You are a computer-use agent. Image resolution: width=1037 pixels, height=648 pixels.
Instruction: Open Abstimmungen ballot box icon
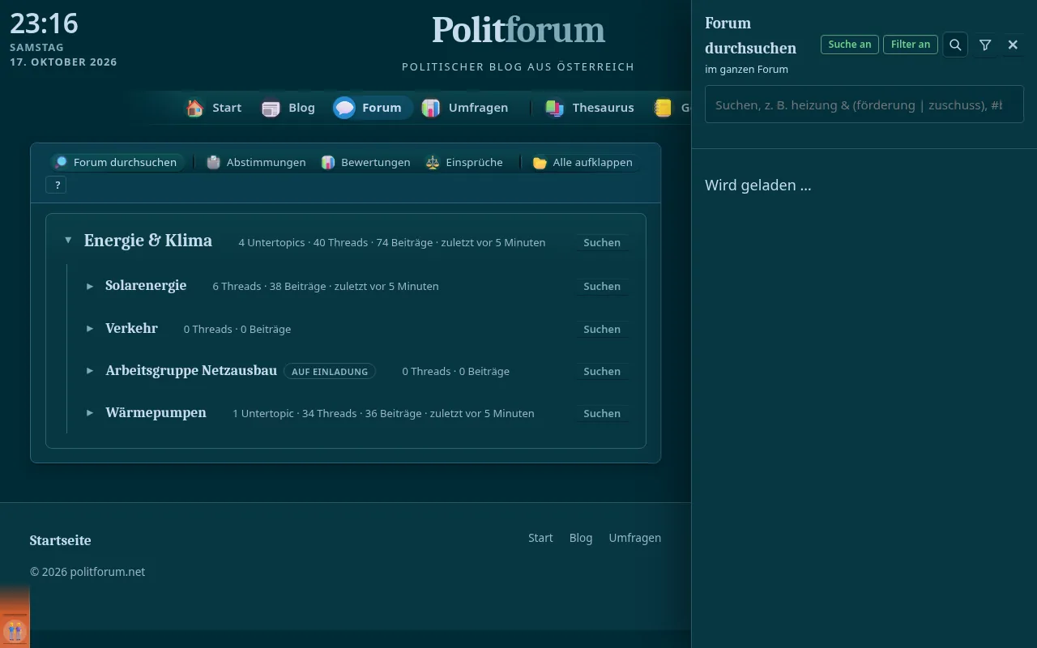coord(213,163)
